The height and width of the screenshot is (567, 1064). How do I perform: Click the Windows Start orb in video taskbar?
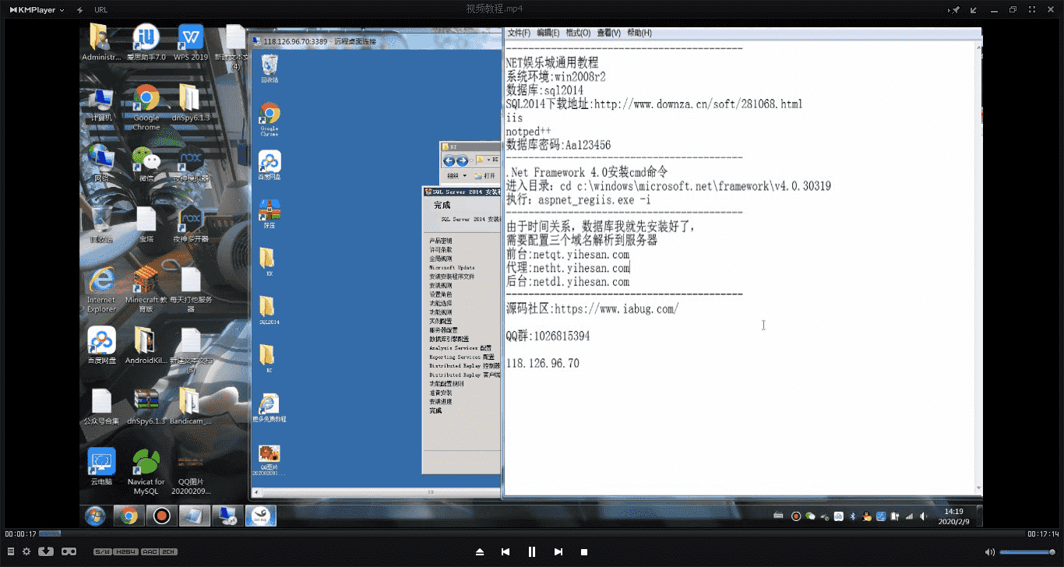coord(95,516)
